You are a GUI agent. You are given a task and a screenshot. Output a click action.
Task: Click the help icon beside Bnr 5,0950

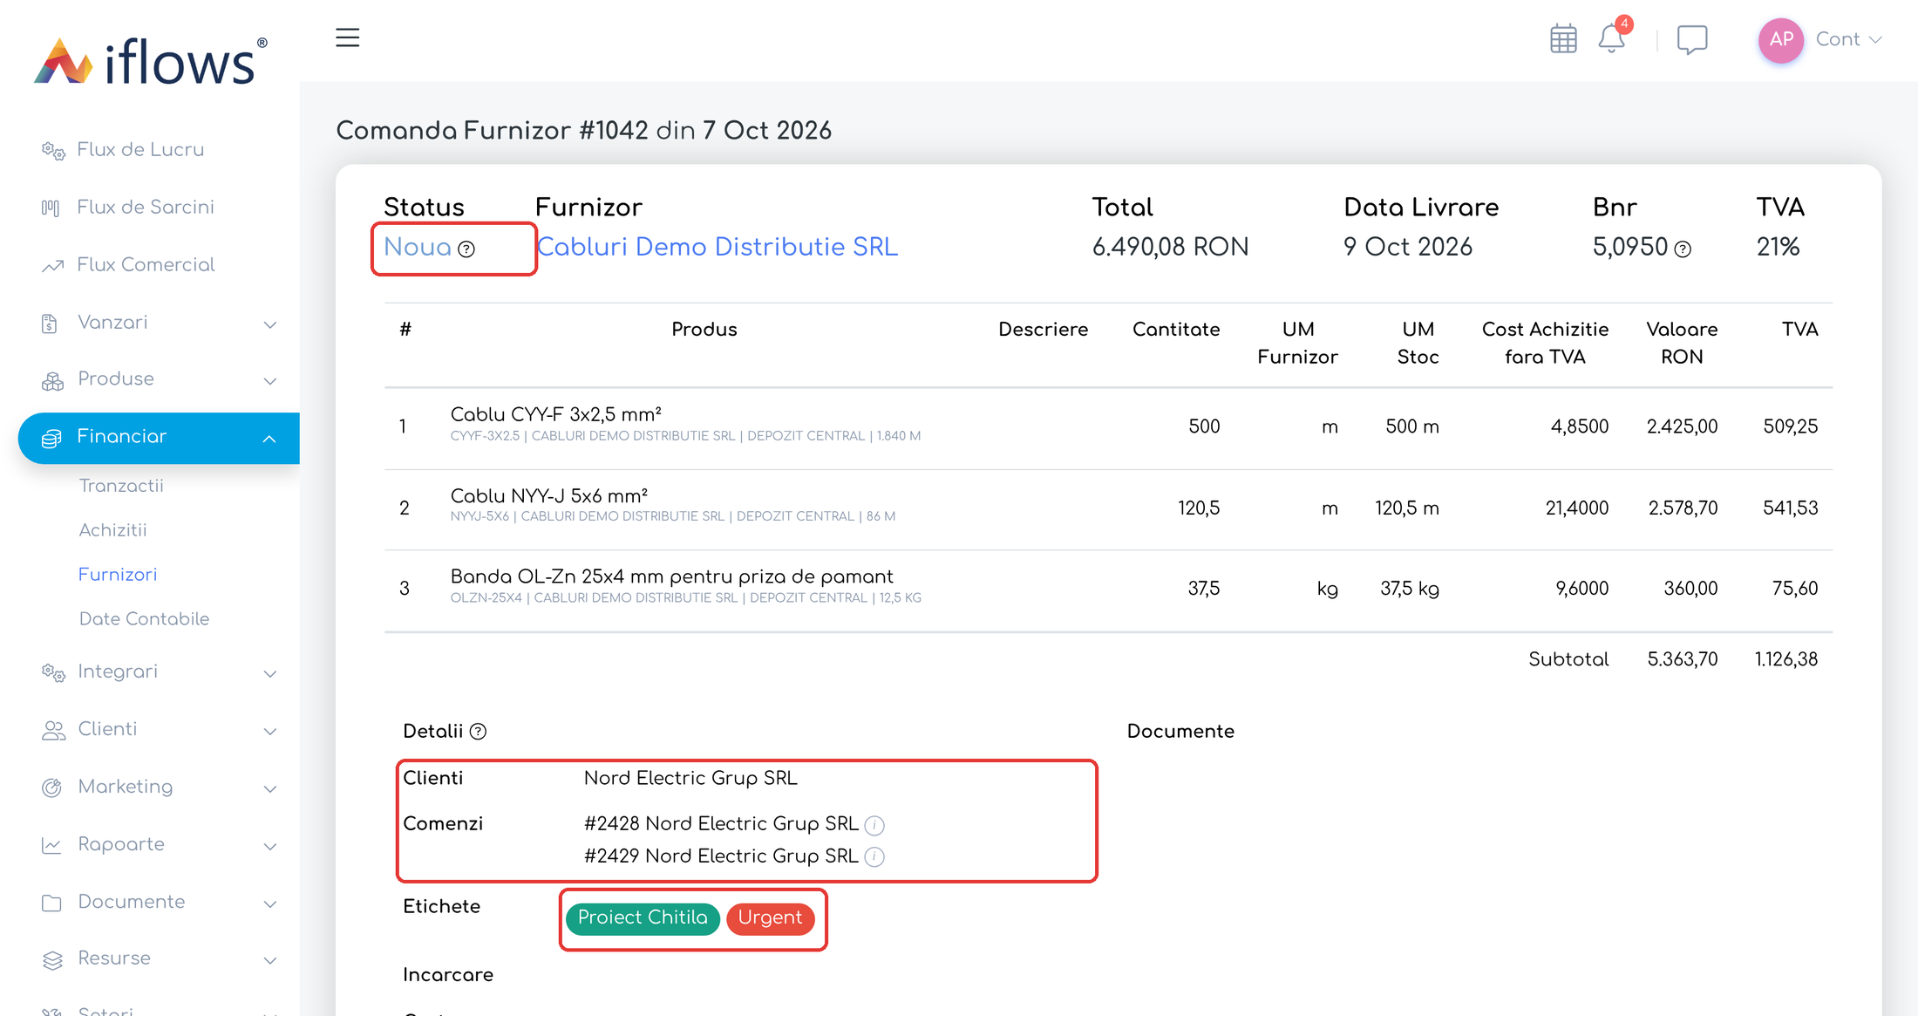1683,249
